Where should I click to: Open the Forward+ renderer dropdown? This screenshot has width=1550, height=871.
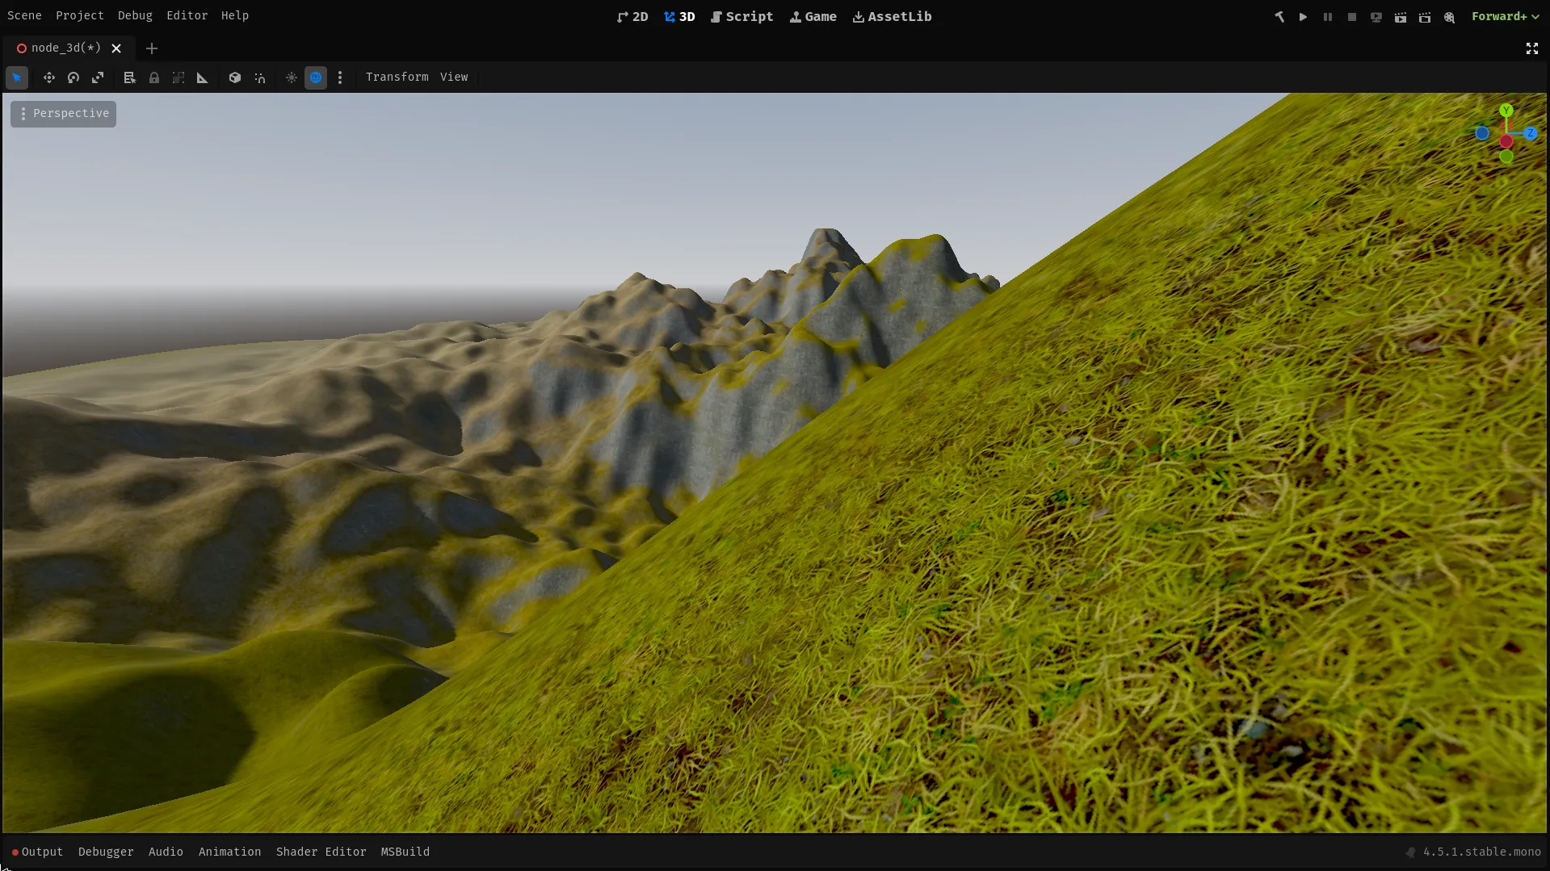click(x=1505, y=16)
